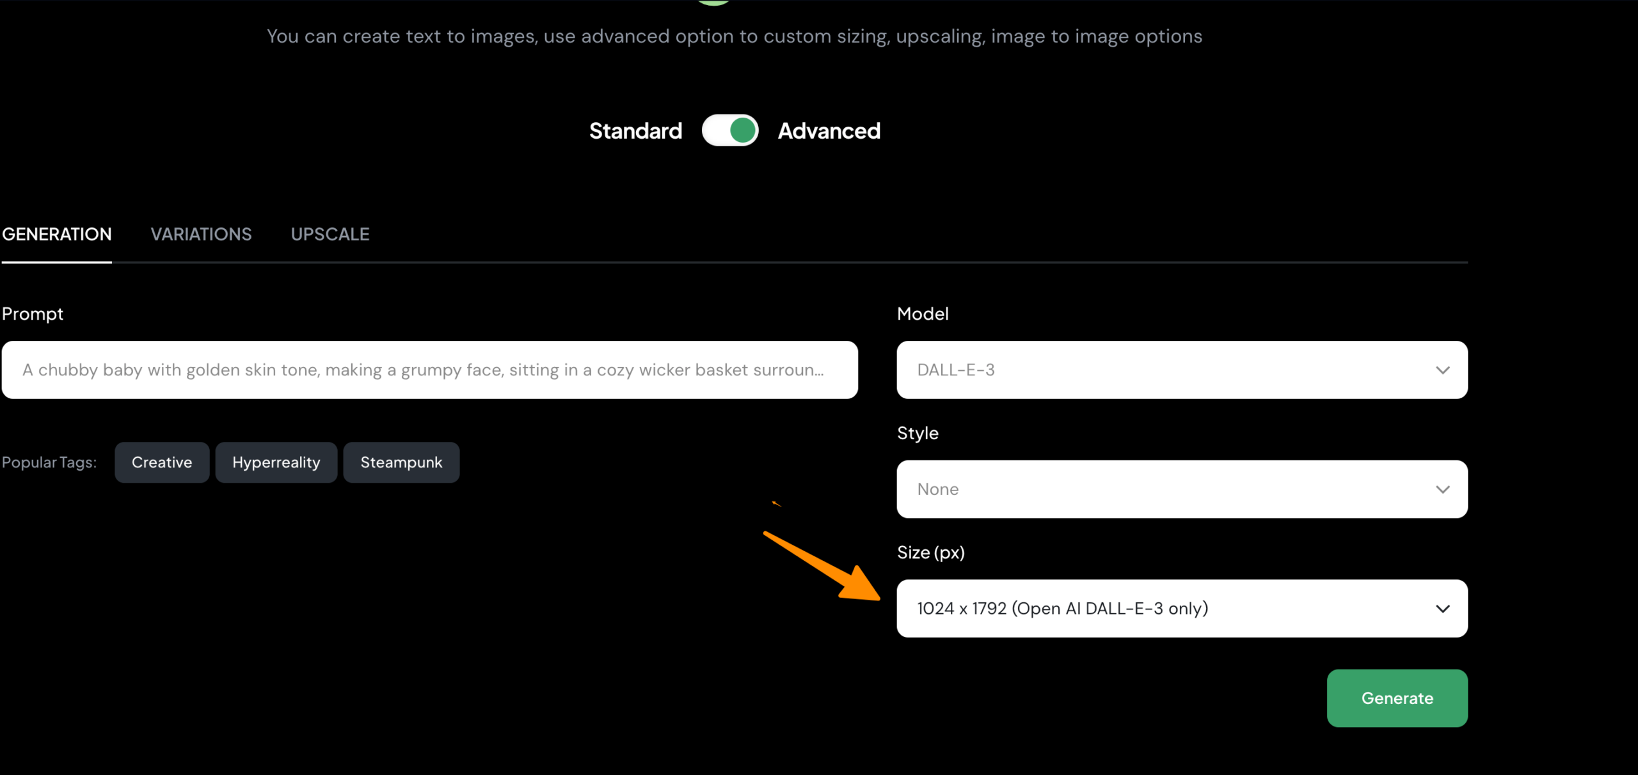Switch to the VARIATIONS tab
Screen dimensions: 1638x775
tap(201, 235)
